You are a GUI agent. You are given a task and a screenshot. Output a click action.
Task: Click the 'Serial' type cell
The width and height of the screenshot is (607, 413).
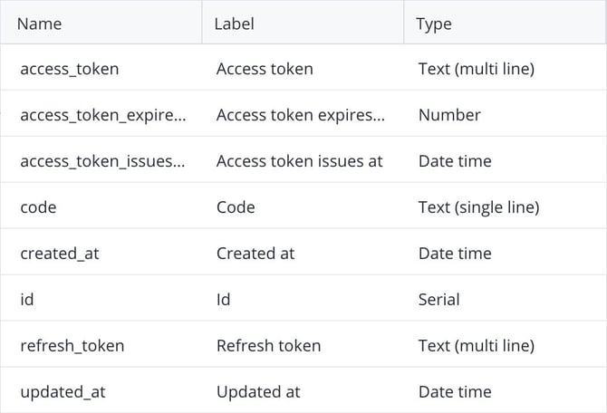pyautogui.click(x=439, y=300)
